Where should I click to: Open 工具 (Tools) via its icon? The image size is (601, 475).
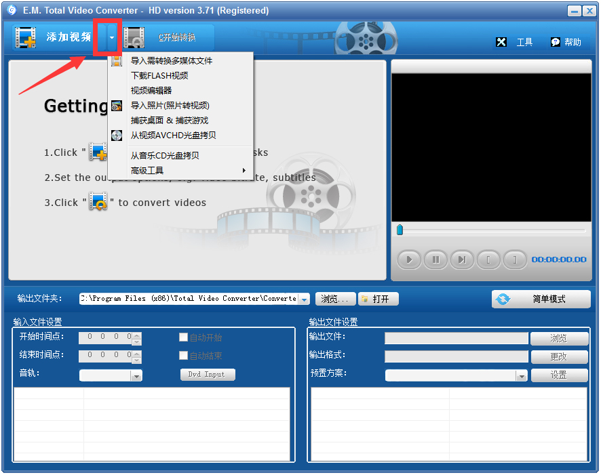[x=502, y=42]
